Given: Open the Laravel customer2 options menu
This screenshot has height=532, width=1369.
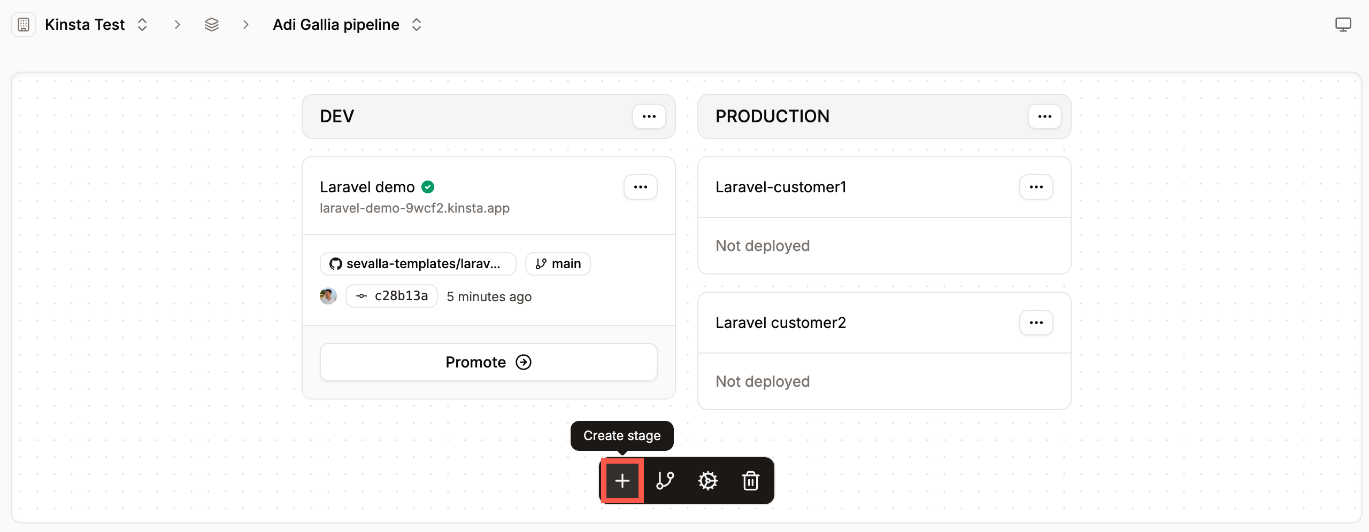Looking at the screenshot, I should coord(1036,322).
